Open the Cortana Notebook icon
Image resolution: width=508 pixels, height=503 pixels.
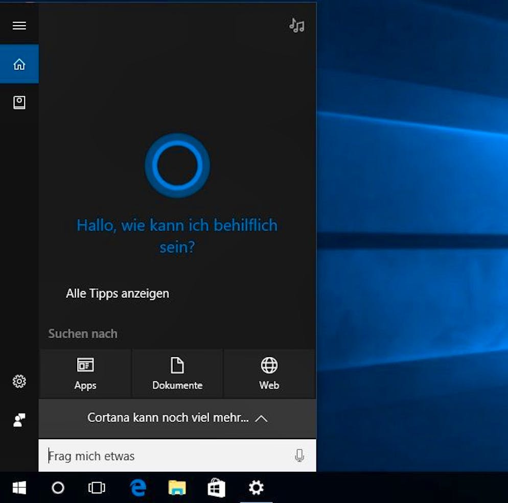tap(19, 103)
